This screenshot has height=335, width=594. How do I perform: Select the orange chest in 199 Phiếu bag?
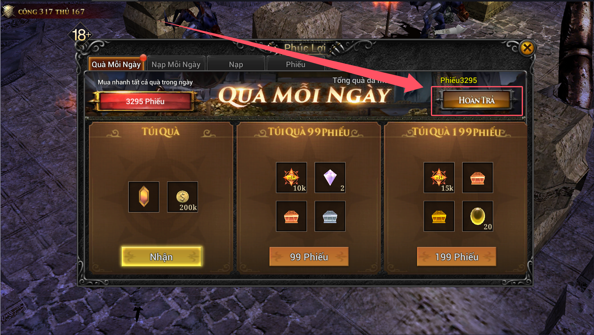tap(478, 177)
